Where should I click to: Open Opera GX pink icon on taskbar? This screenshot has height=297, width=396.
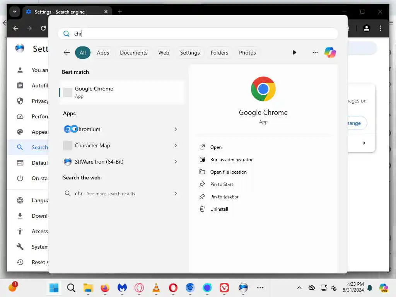pyautogui.click(x=139, y=288)
